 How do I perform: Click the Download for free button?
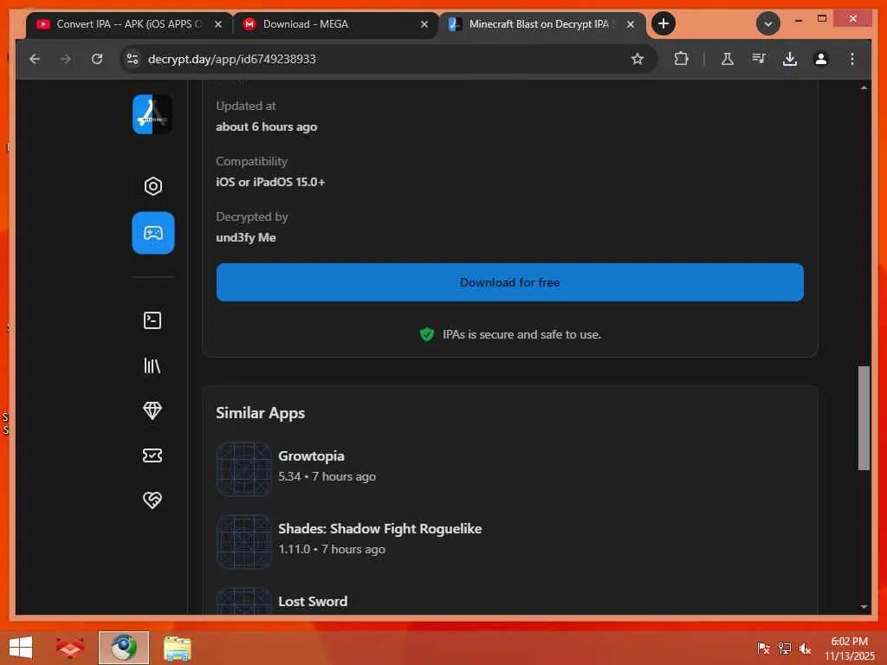tap(509, 282)
